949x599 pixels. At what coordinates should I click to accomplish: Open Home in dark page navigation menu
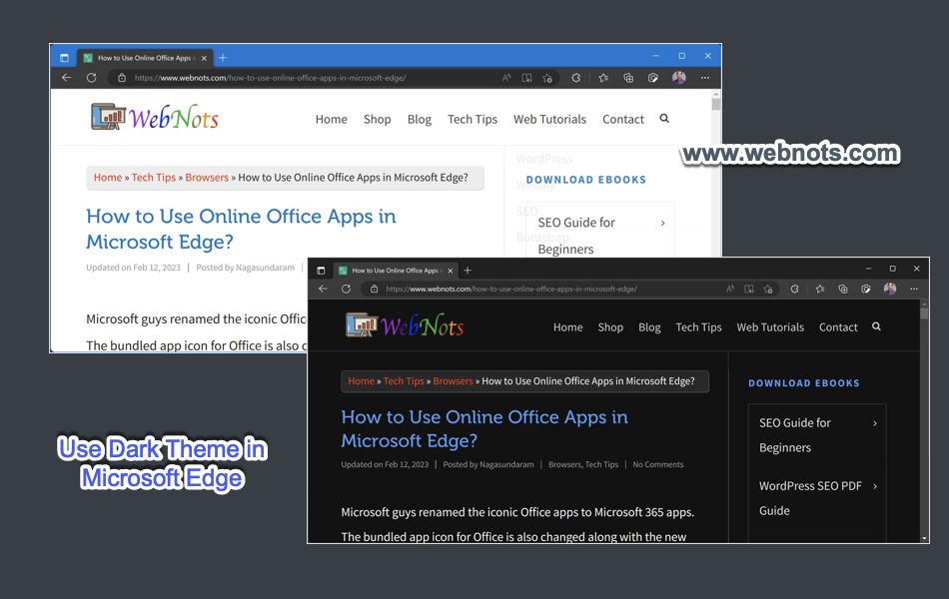coord(567,327)
